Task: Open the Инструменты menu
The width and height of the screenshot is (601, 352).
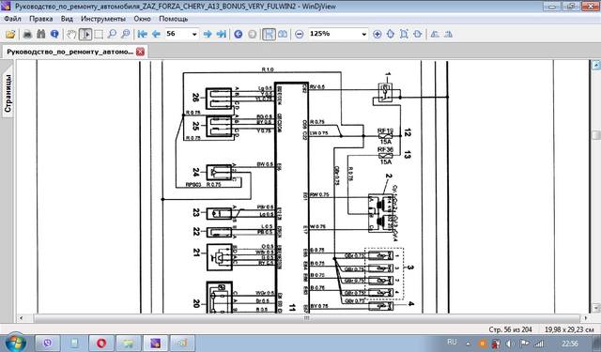Action: [103, 19]
